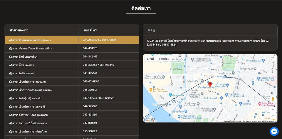Click the มิวเซียมสยาม museum marker

coord(170,95)
